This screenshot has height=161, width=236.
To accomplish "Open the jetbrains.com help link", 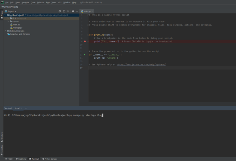I will [141, 65].
